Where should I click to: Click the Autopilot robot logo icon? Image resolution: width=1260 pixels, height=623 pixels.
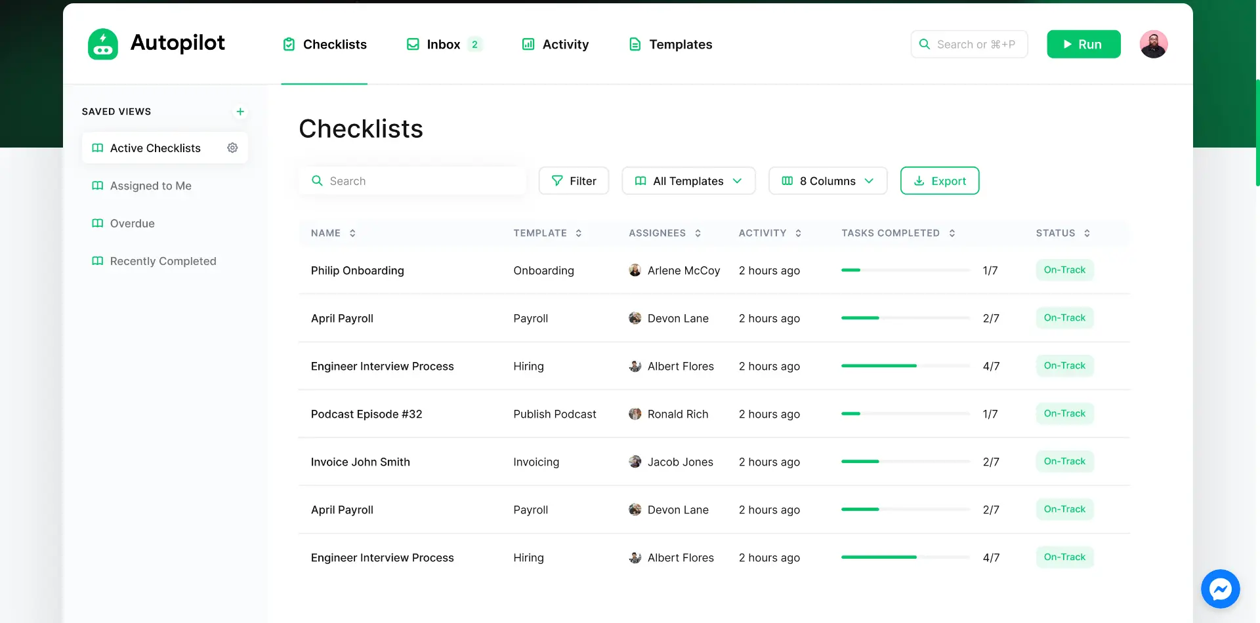[103, 44]
